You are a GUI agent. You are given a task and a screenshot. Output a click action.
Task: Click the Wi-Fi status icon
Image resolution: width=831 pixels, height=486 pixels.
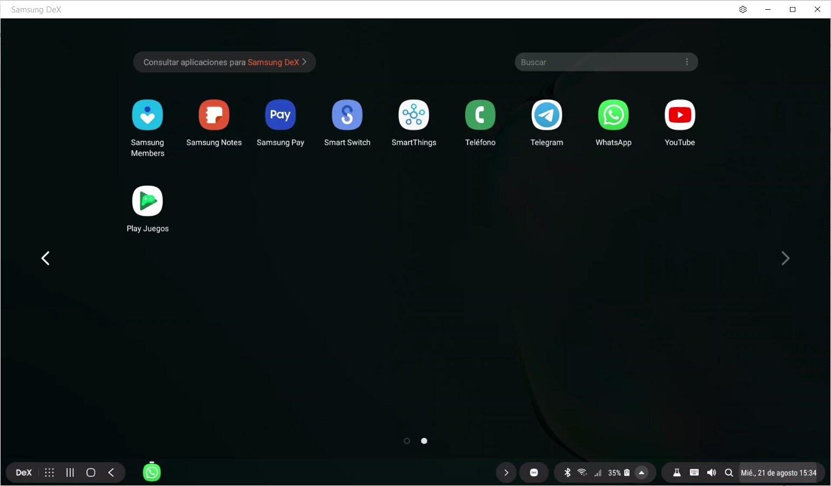(582, 472)
